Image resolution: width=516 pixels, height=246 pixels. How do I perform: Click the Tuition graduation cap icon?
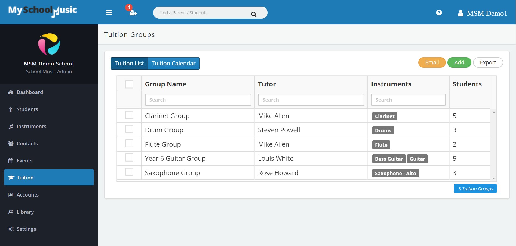(11, 178)
